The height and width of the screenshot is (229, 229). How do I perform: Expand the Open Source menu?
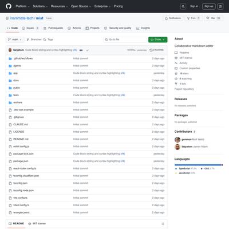[x=81, y=6]
